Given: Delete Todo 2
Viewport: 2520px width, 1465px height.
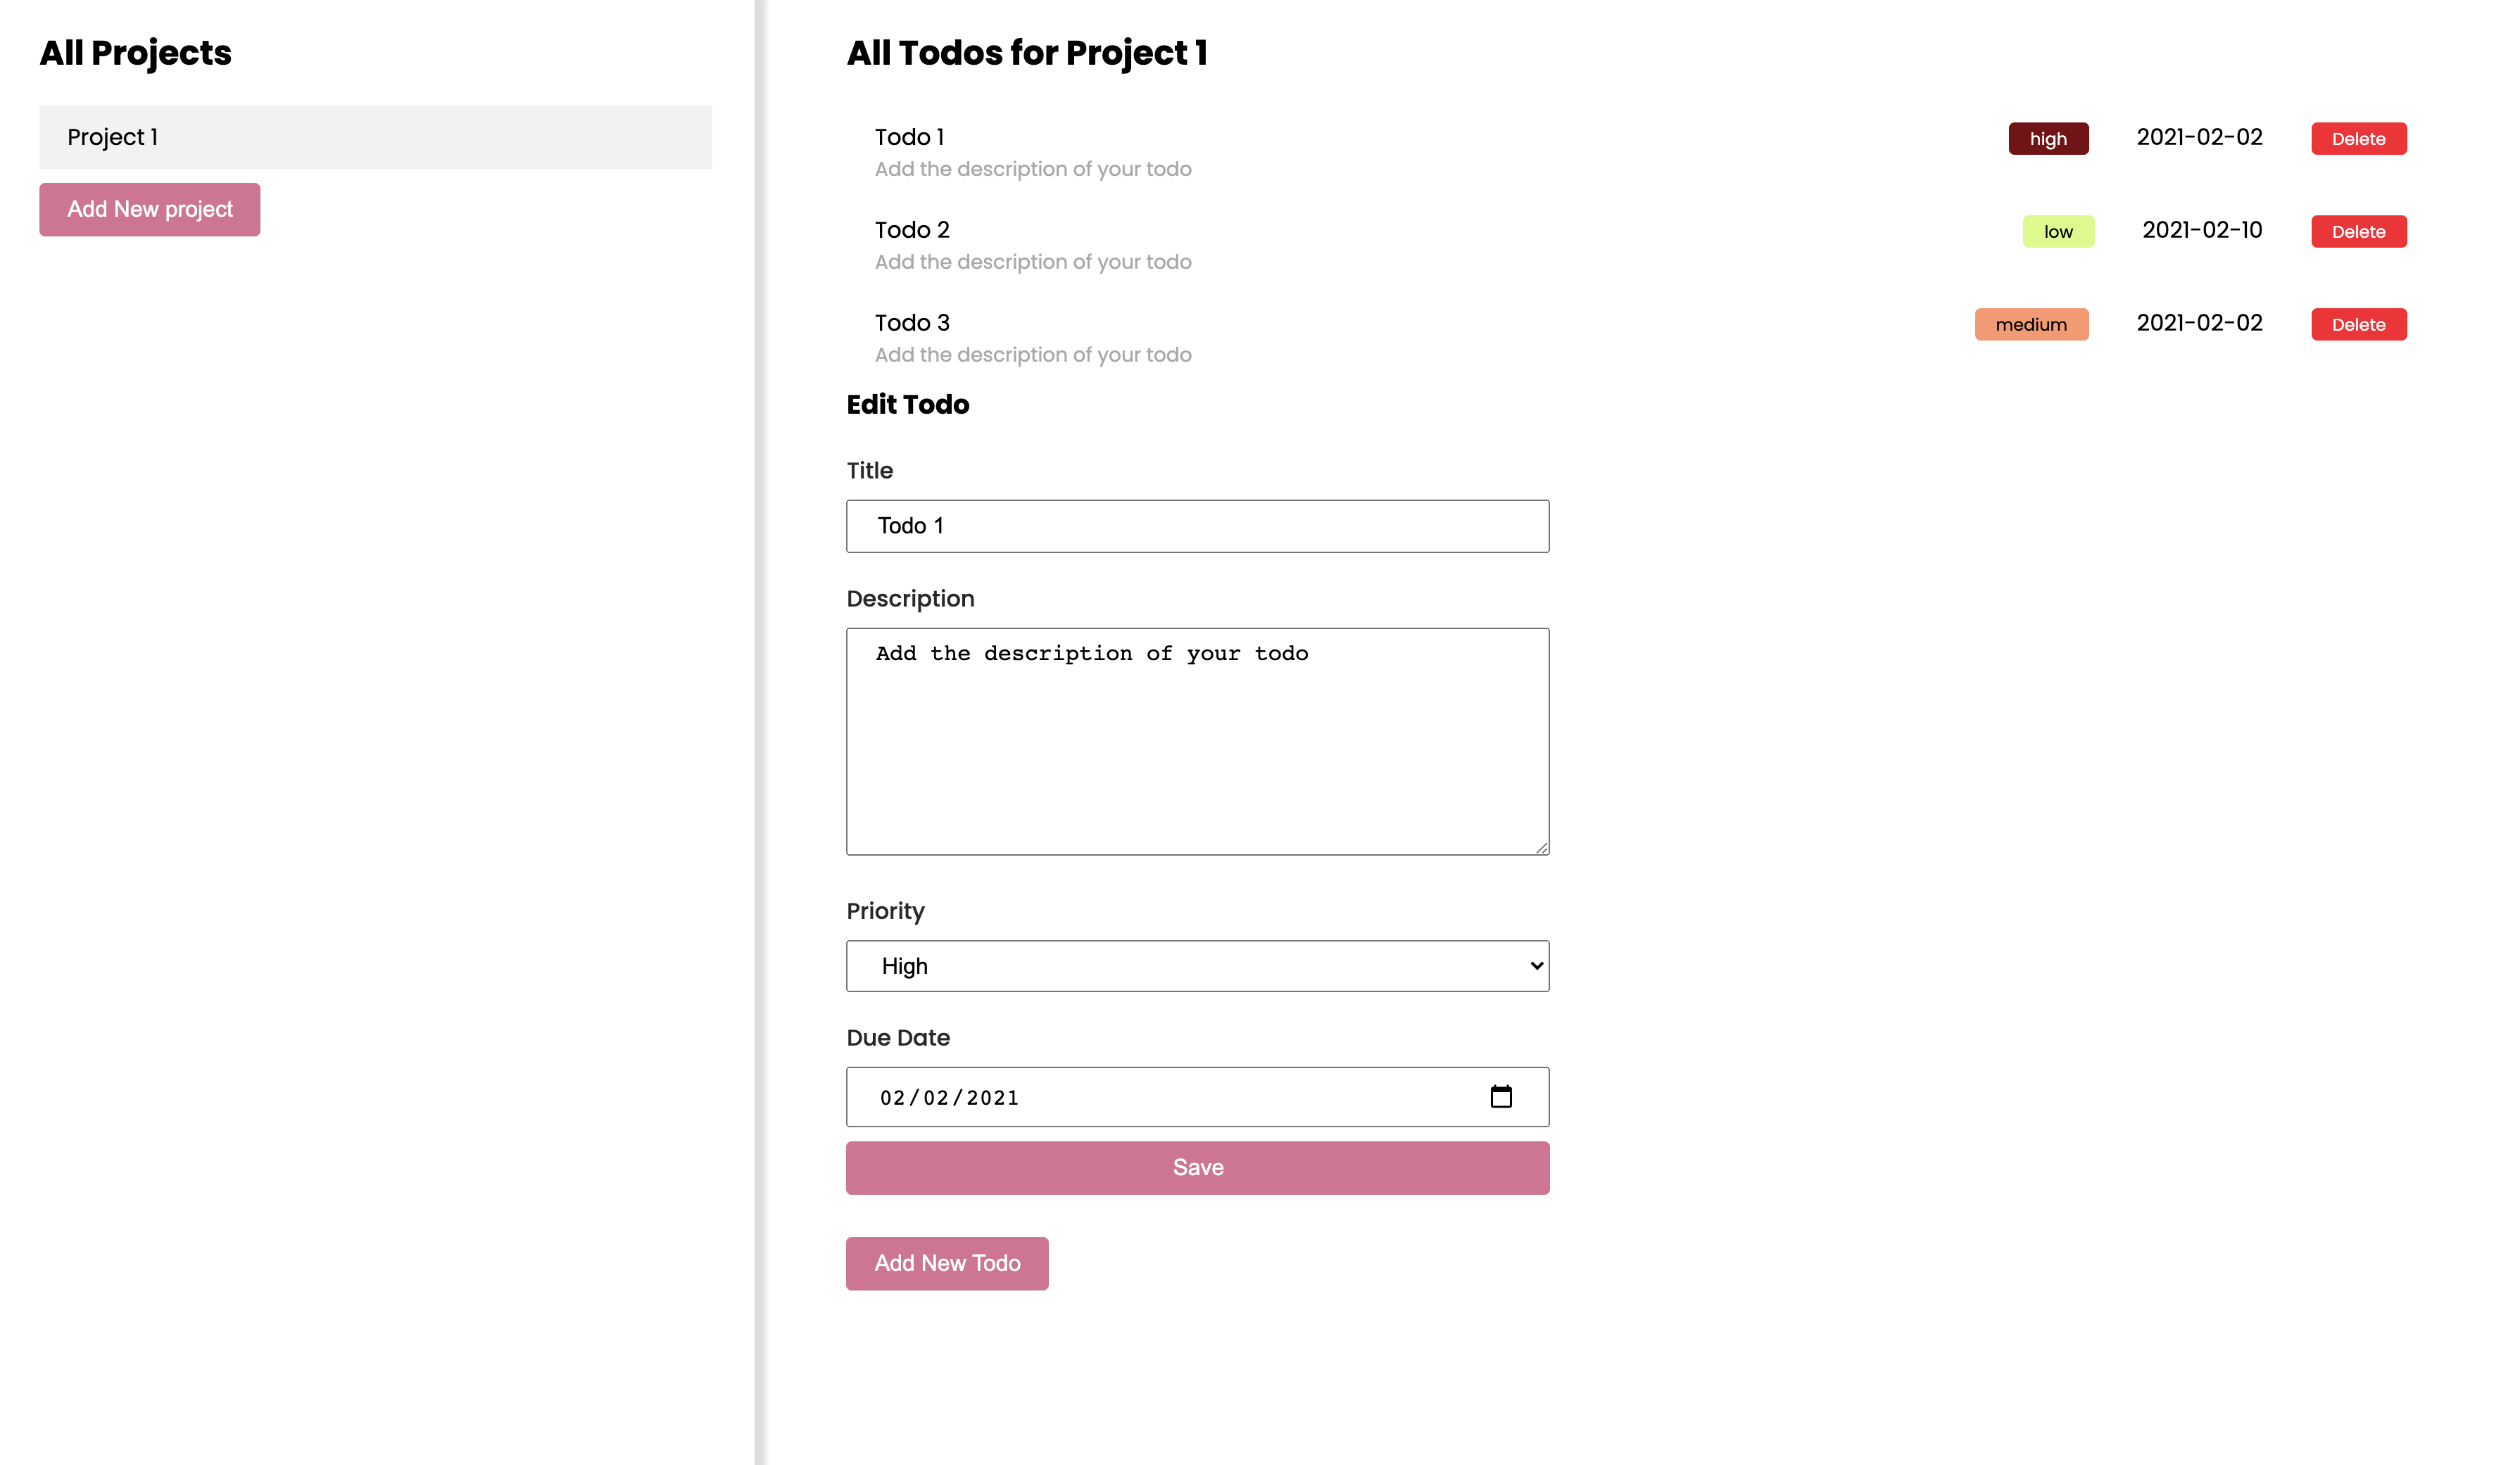Looking at the screenshot, I should (2357, 232).
